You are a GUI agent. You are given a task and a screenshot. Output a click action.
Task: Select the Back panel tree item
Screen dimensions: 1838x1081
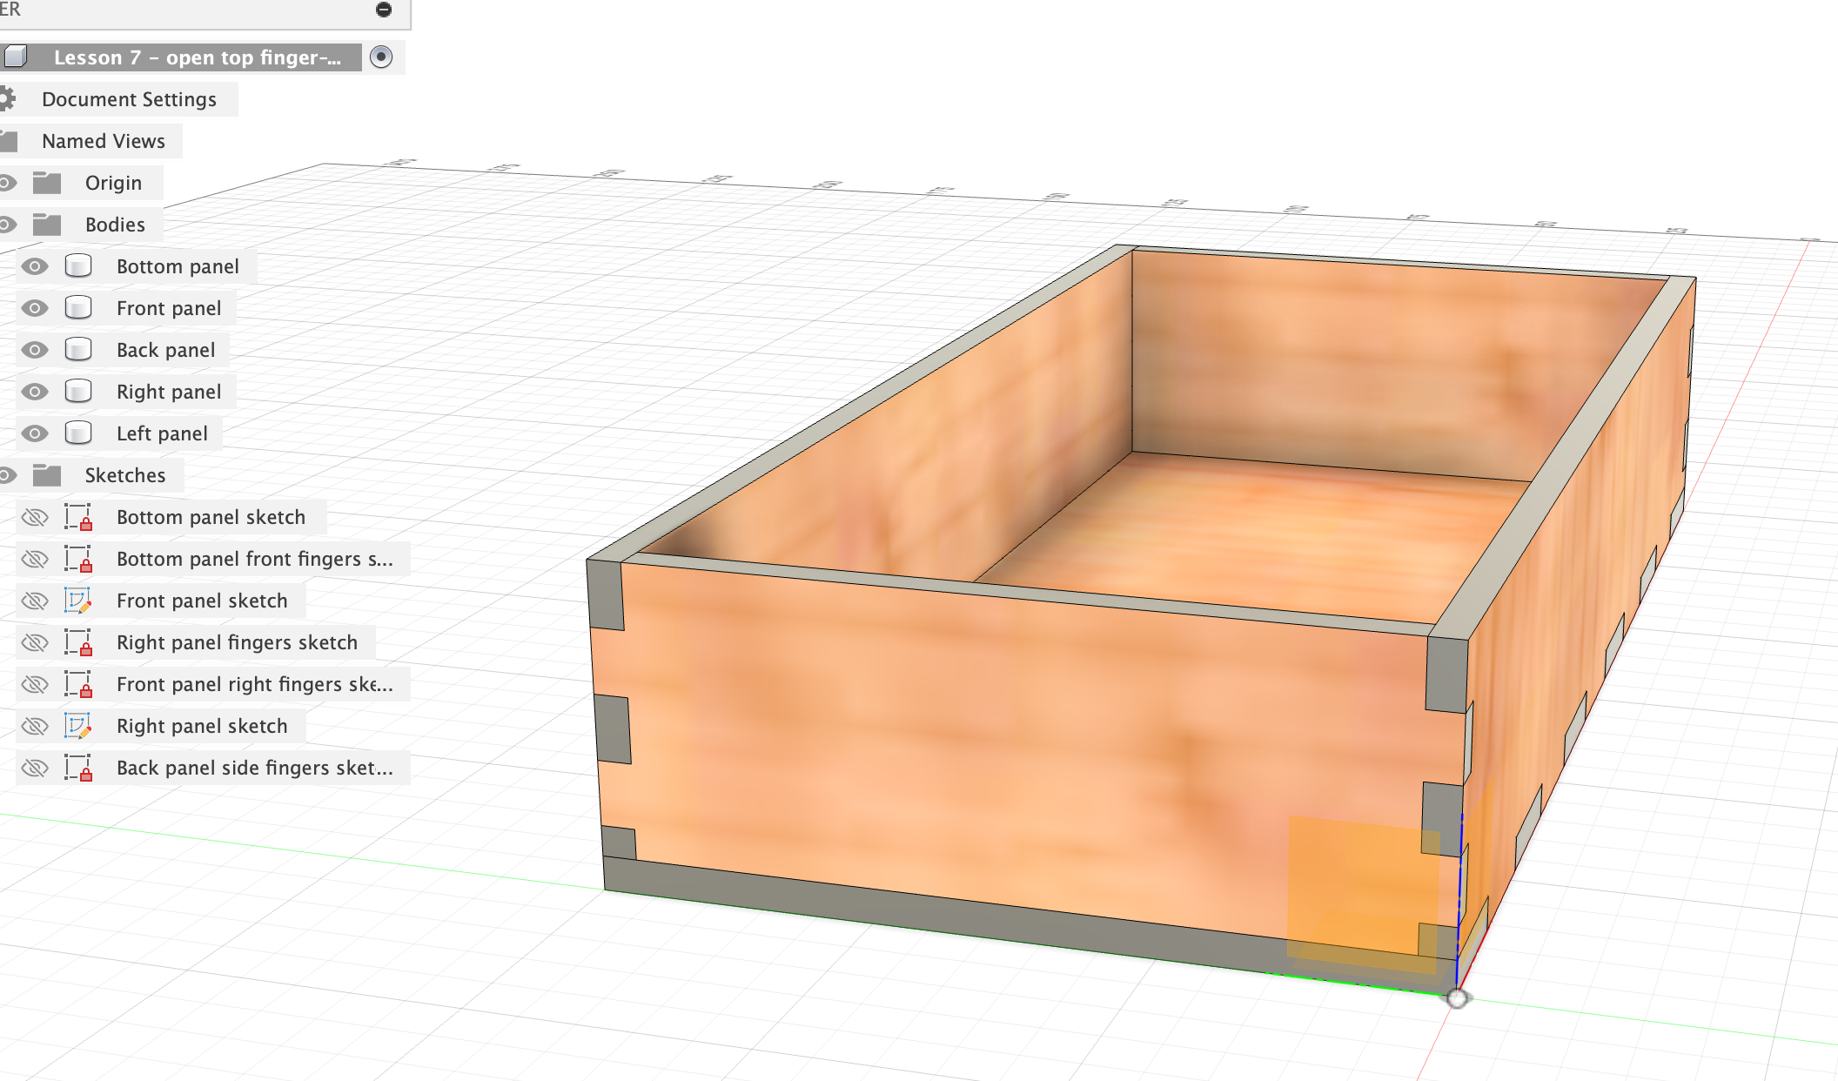coord(165,350)
